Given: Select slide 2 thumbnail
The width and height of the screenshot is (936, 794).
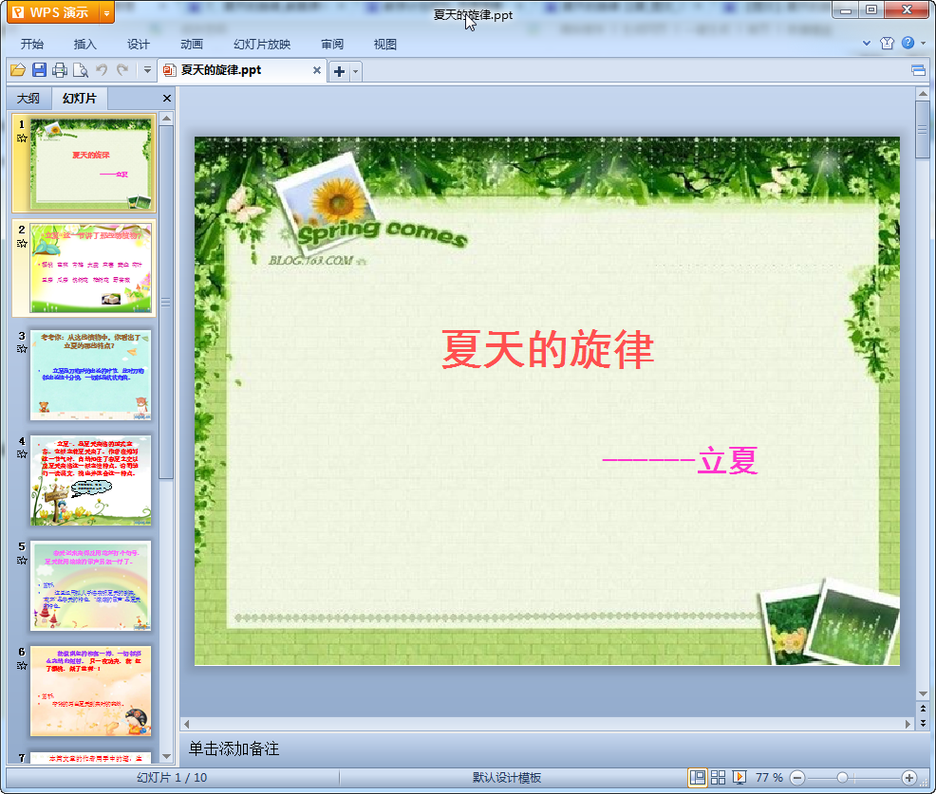Looking at the screenshot, I should point(91,268).
